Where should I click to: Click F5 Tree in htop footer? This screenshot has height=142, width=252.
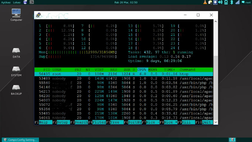tap(115, 122)
